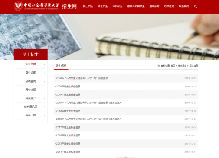The image size is (219, 158).
Task: Click the university emblem logo
Action: click(18, 6)
